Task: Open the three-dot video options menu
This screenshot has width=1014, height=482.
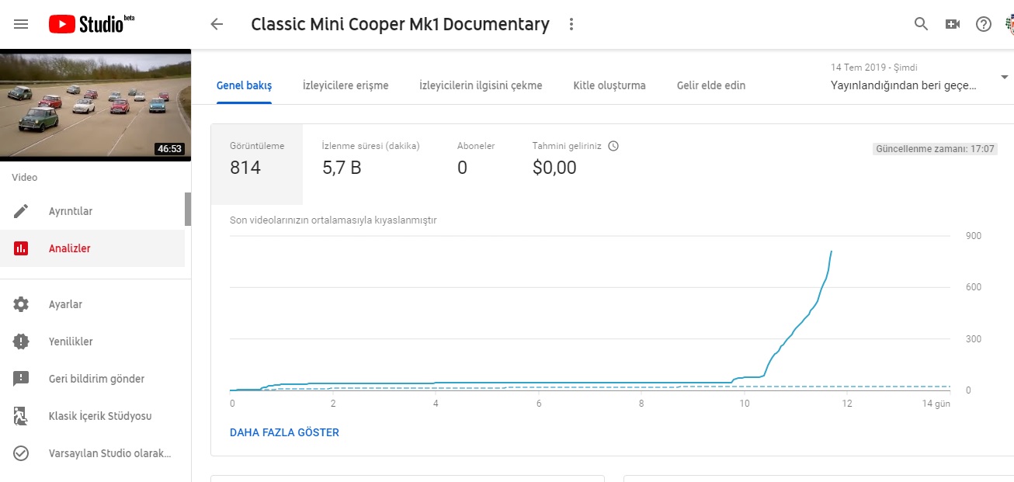Action: click(x=571, y=24)
